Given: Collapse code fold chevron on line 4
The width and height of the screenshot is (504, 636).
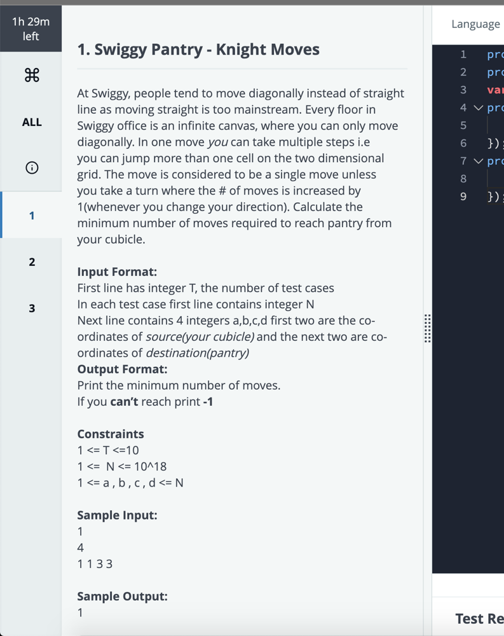Looking at the screenshot, I should tap(479, 108).
